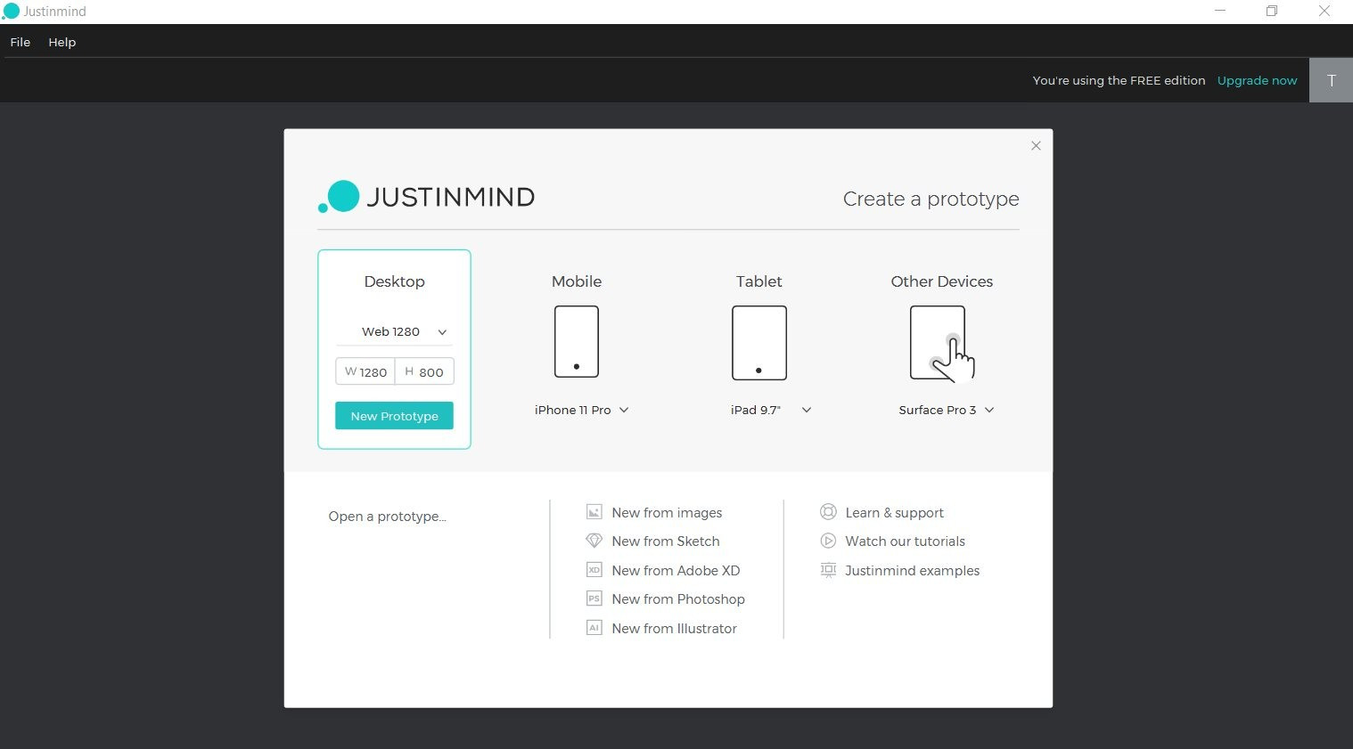Select the Tablet heading
The image size is (1353, 749).
[x=759, y=281]
